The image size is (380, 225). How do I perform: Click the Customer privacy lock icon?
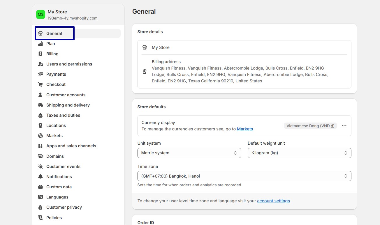pos(41,207)
